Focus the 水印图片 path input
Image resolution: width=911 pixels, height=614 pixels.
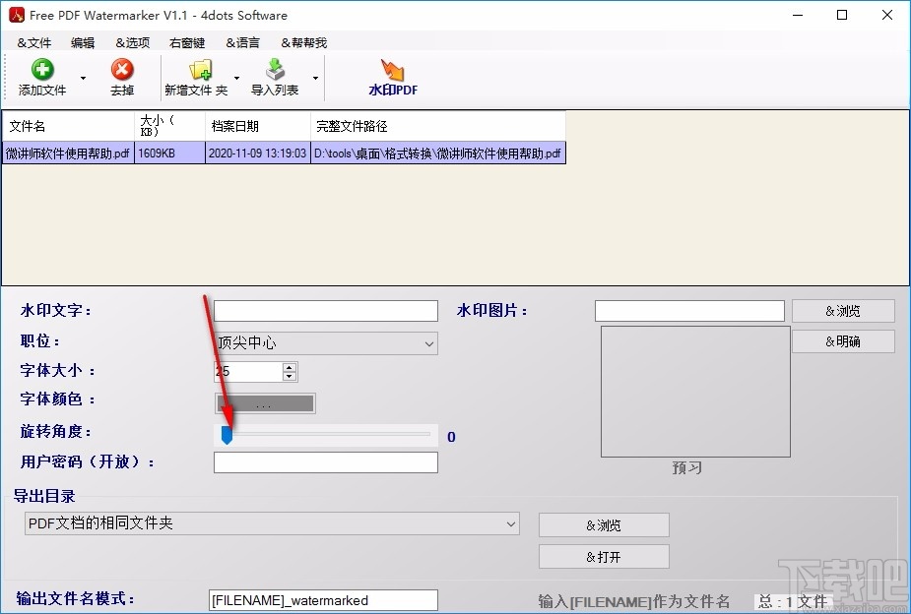tap(689, 311)
